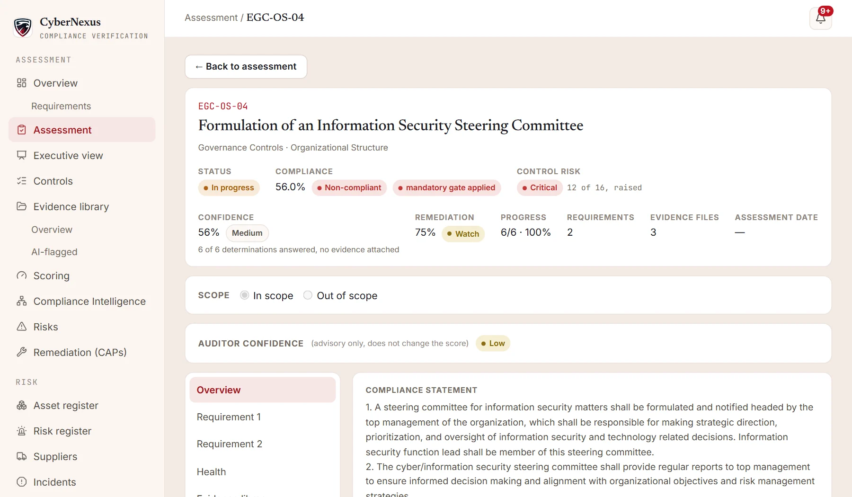
Task: Click the Controls checklist icon
Action: click(22, 181)
